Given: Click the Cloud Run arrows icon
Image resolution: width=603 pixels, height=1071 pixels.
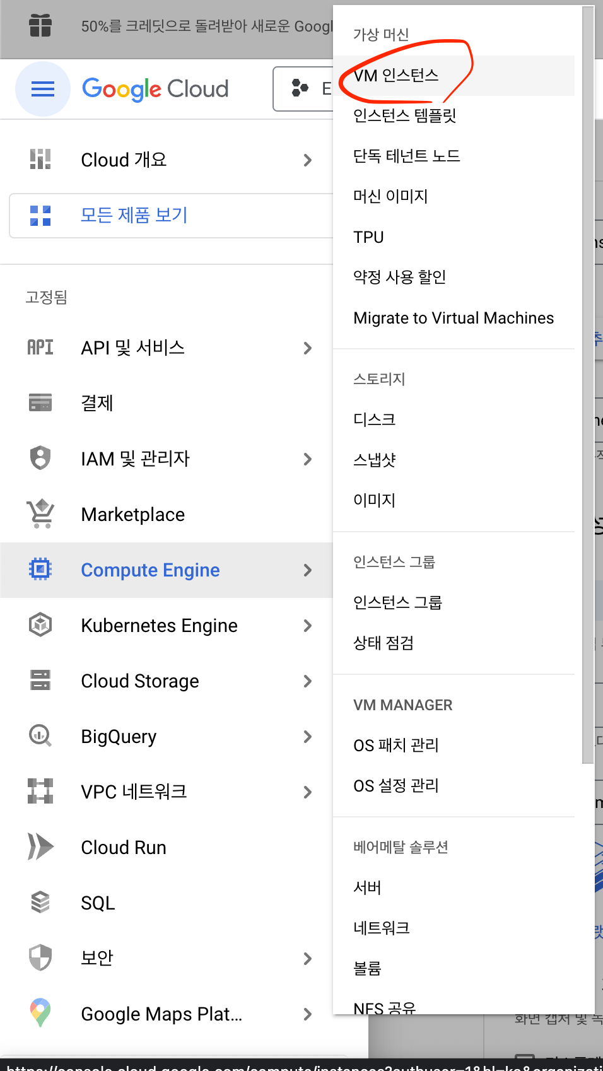Looking at the screenshot, I should [40, 846].
